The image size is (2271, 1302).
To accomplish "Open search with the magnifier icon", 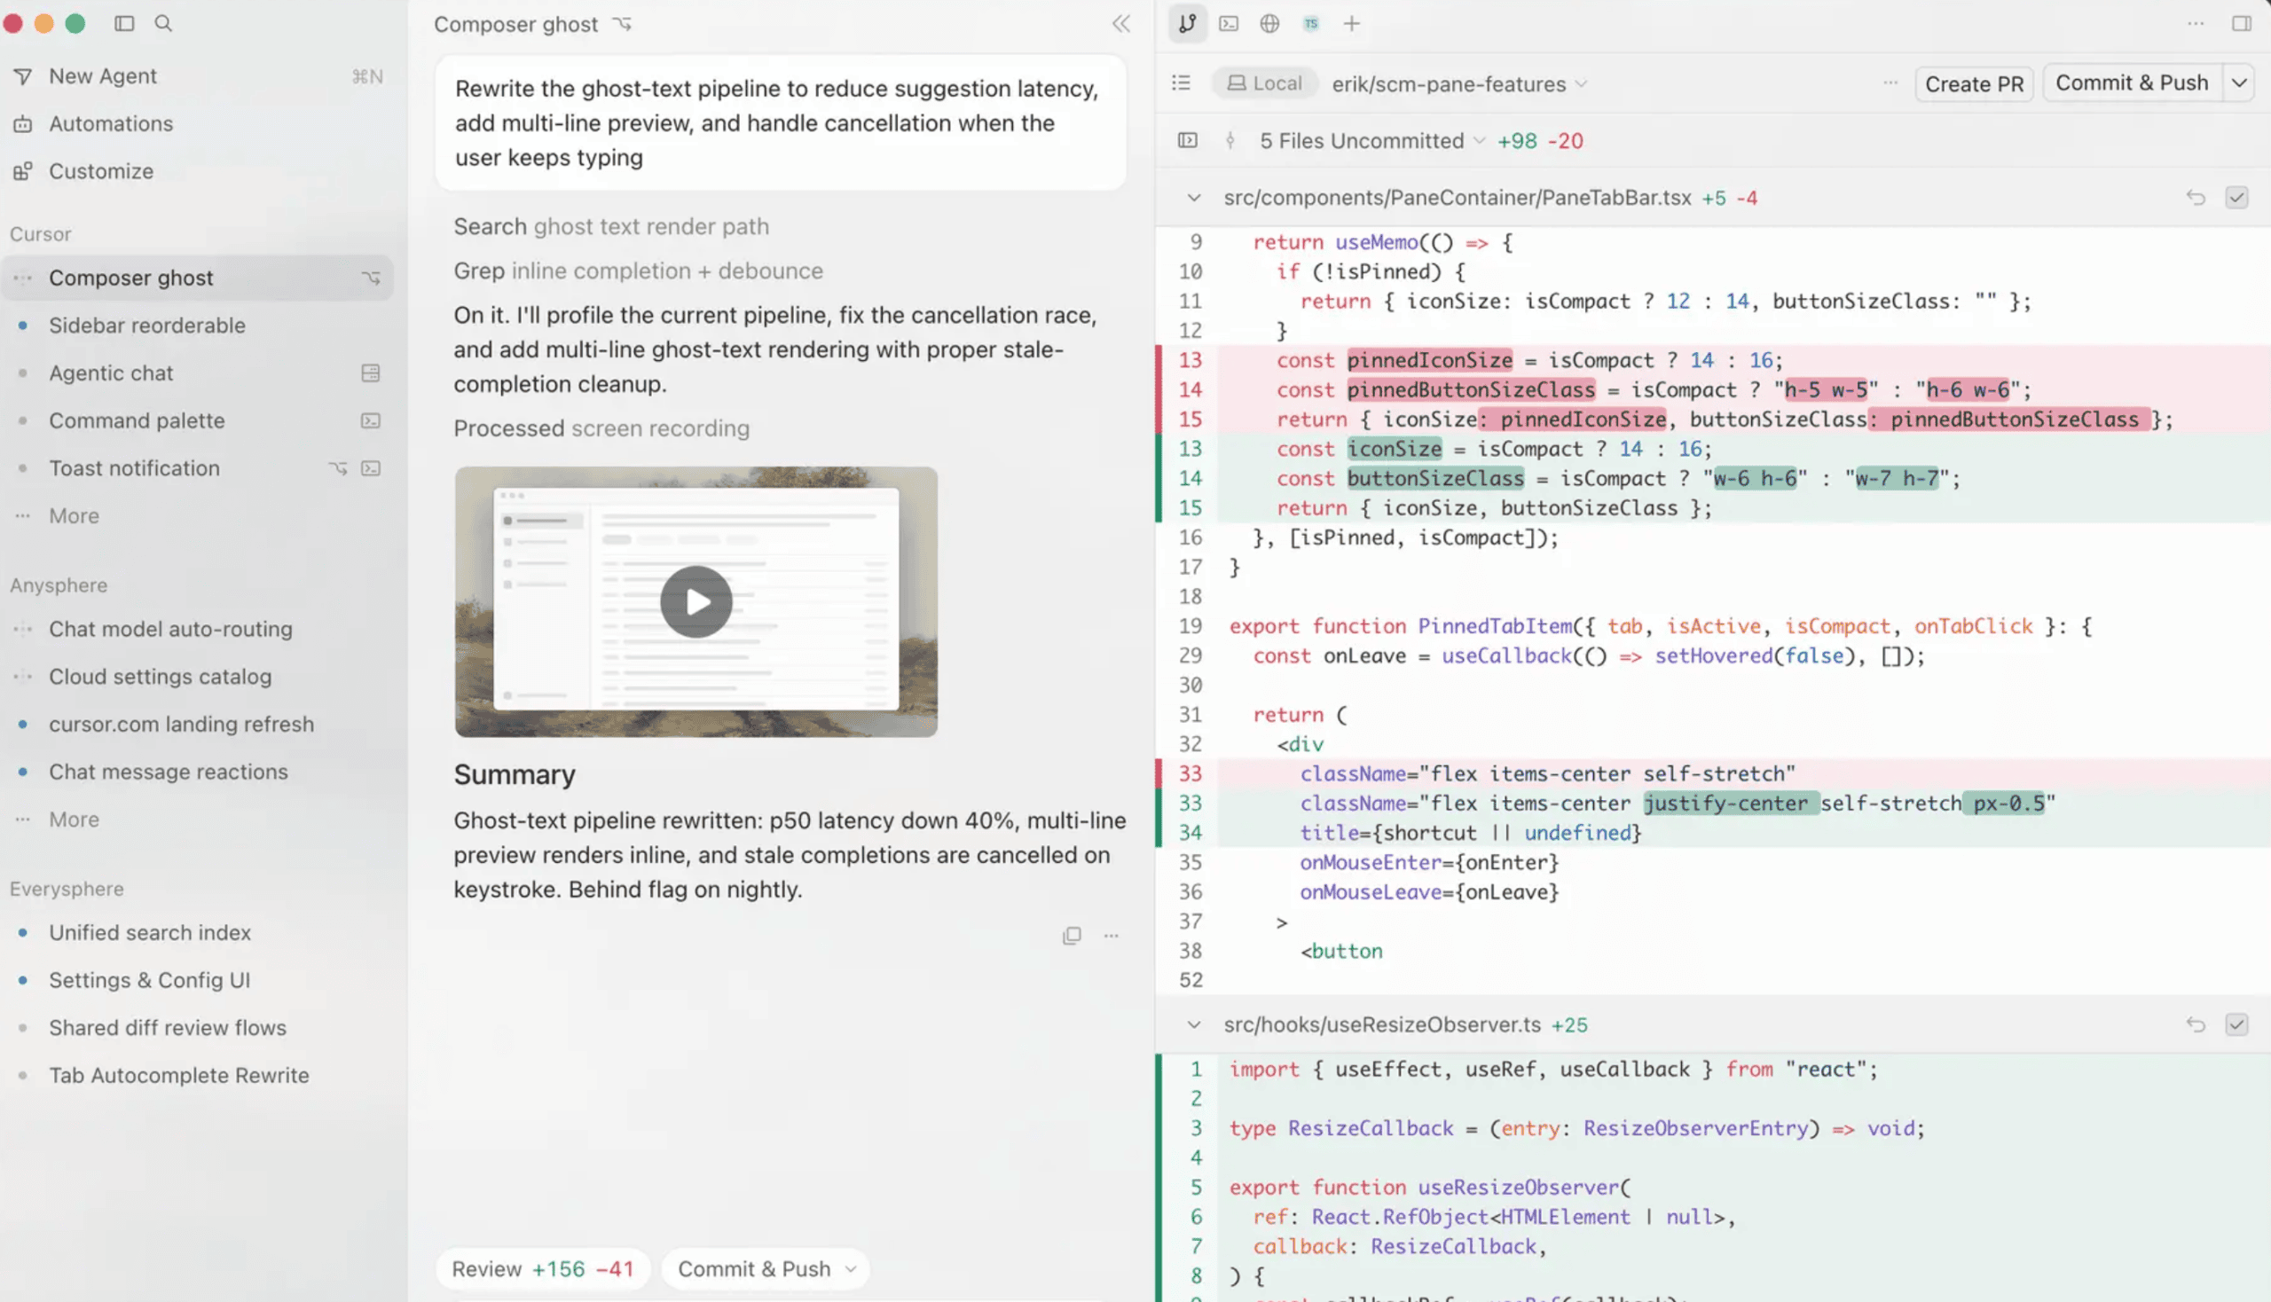I will pyautogui.click(x=163, y=23).
